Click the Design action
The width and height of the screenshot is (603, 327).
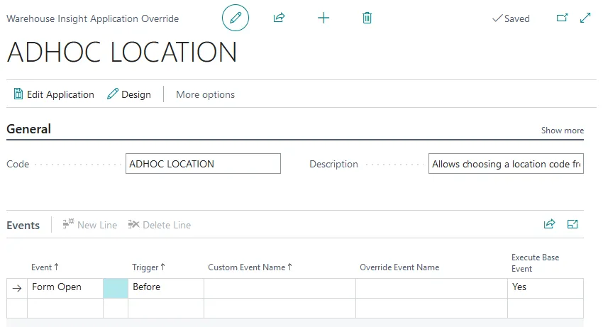coord(129,94)
